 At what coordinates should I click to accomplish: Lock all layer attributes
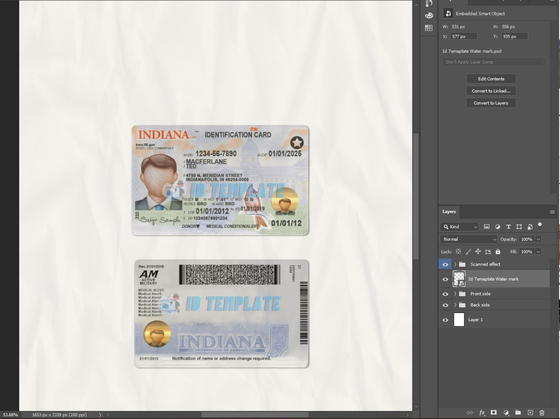pyautogui.click(x=498, y=252)
